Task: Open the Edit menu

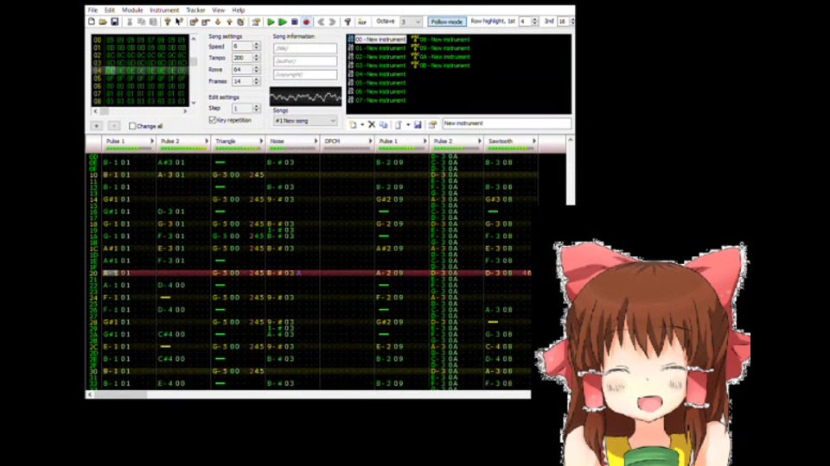Action: (x=110, y=10)
